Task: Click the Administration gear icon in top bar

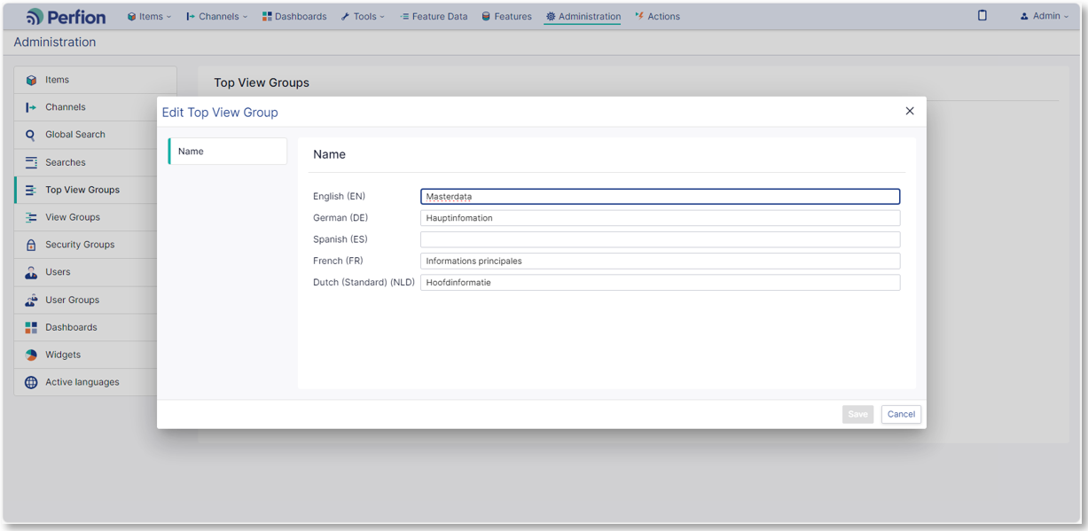Action: pos(551,17)
